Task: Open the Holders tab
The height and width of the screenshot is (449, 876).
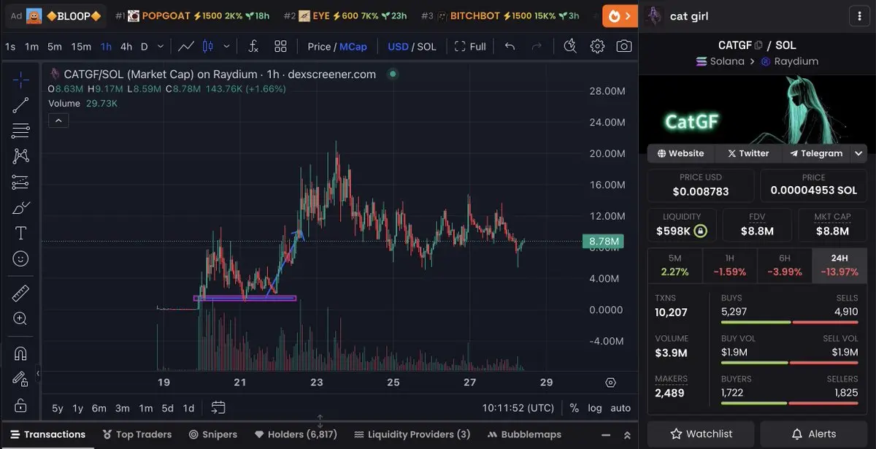Action: [296, 434]
